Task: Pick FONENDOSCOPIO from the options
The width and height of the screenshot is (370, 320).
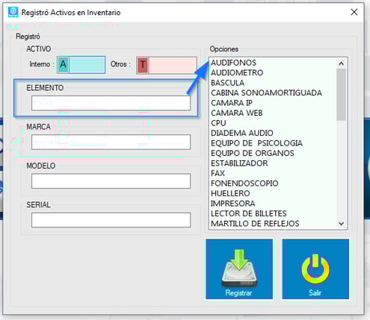Action: [244, 183]
